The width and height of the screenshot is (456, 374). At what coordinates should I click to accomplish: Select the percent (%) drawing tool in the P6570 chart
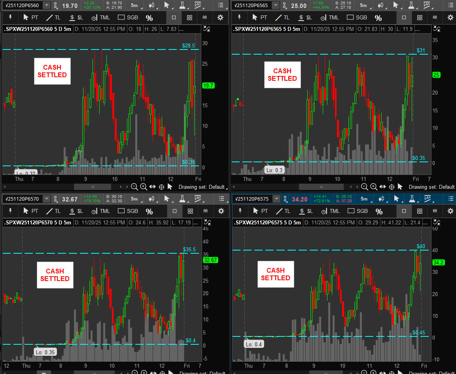click(x=149, y=211)
